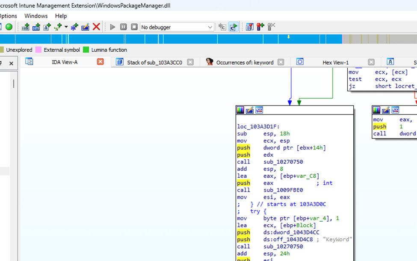This screenshot has width=417, height=261.
Task: Click the Hex View-1 tab icon
Action: pos(300,62)
